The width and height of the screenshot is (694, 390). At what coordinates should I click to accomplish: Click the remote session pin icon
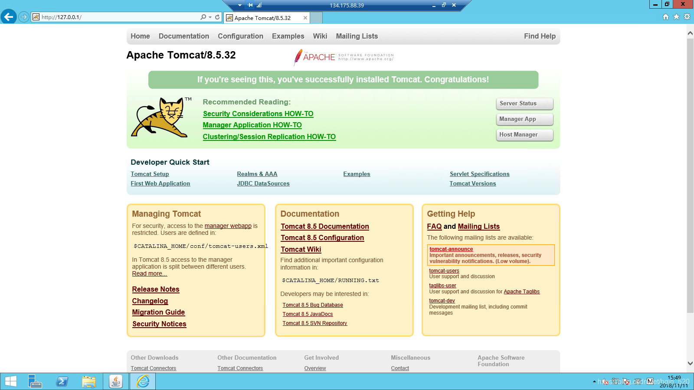click(250, 5)
